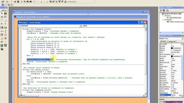
Task: Select the CommandButton control in toolbox
Action: (5, 21)
